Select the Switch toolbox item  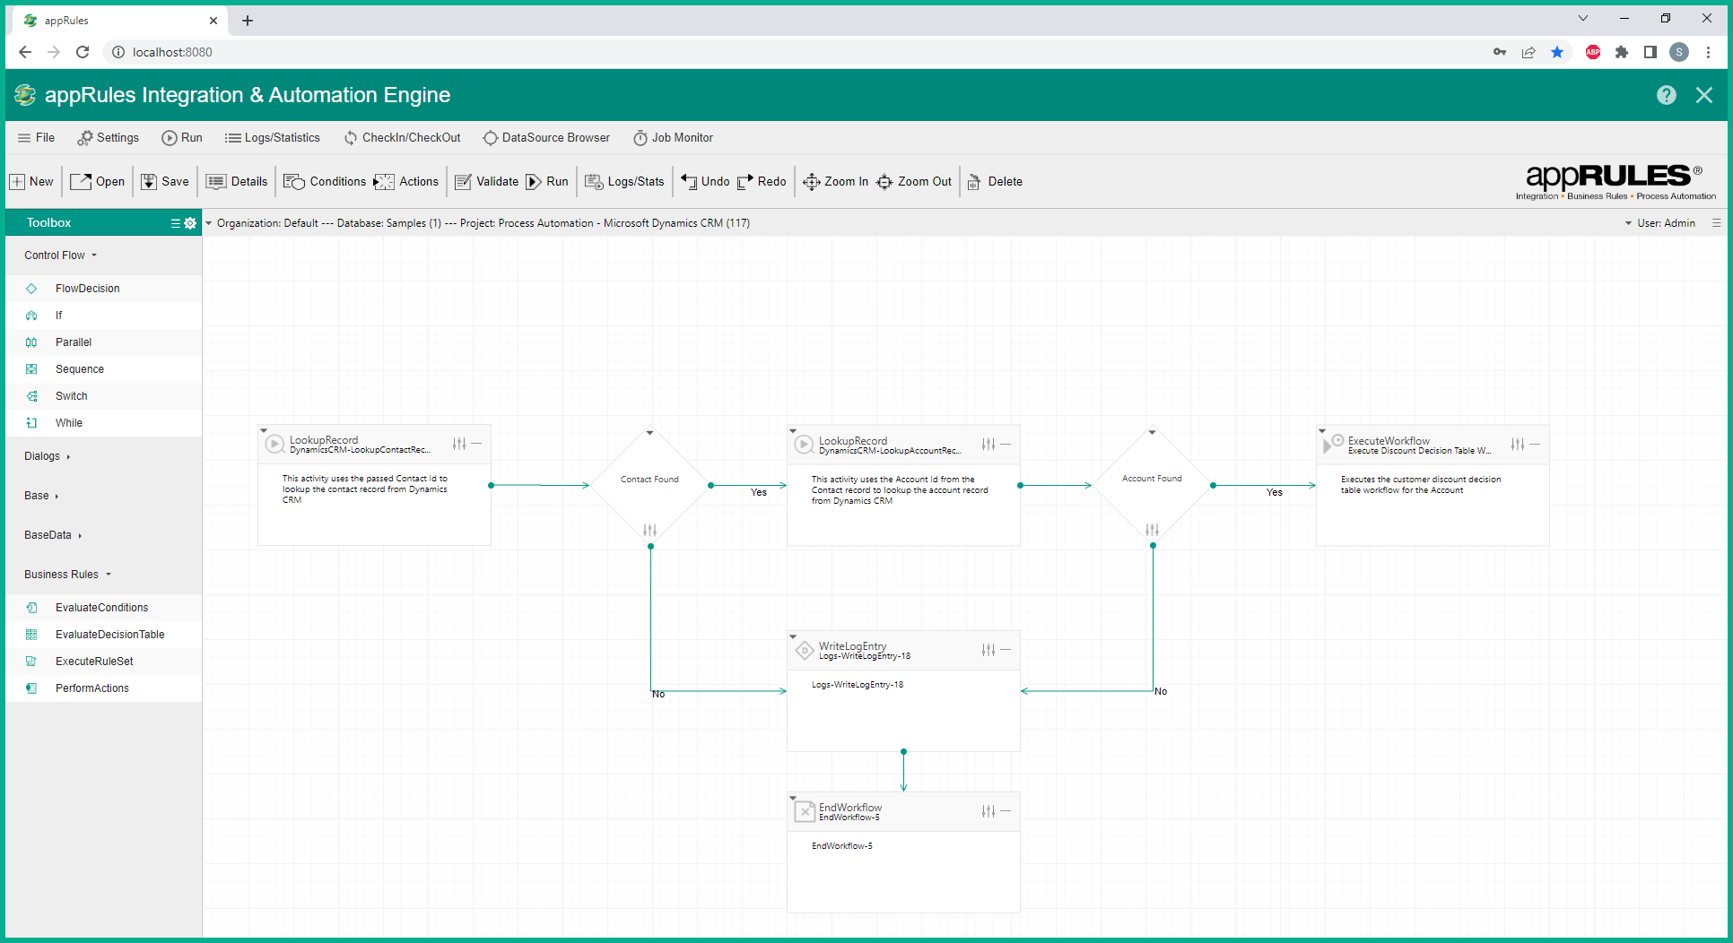pyautogui.click(x=104, y=396)
